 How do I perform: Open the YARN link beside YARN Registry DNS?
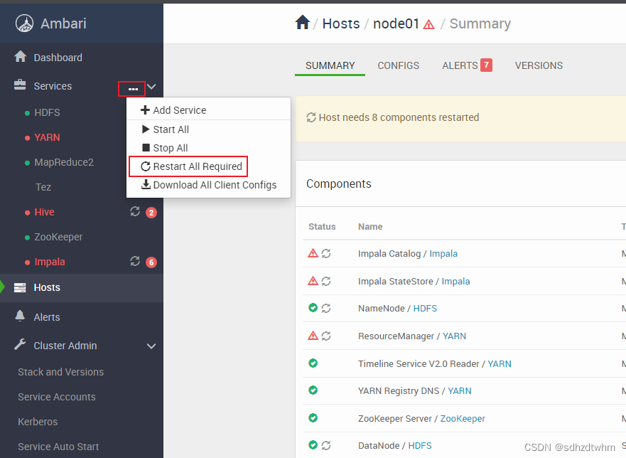pyautogui.click(x=460, y=391)
